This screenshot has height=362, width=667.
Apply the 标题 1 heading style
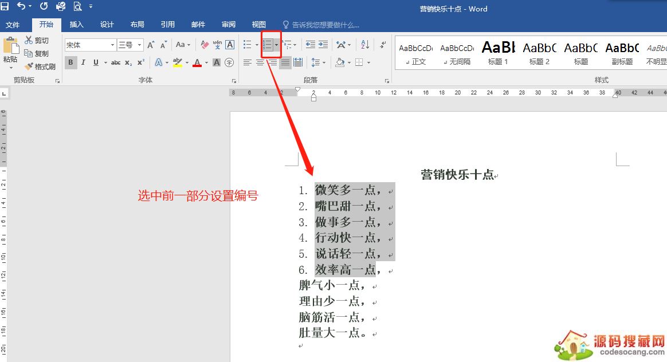(498, 53)
